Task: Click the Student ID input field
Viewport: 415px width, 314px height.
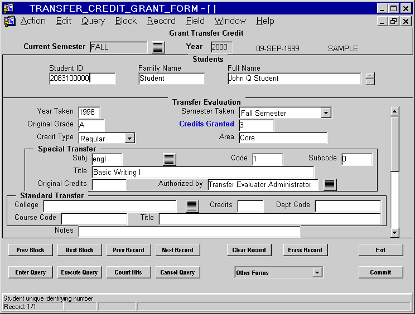Action: pyautogui.click(x=83, y=78)
